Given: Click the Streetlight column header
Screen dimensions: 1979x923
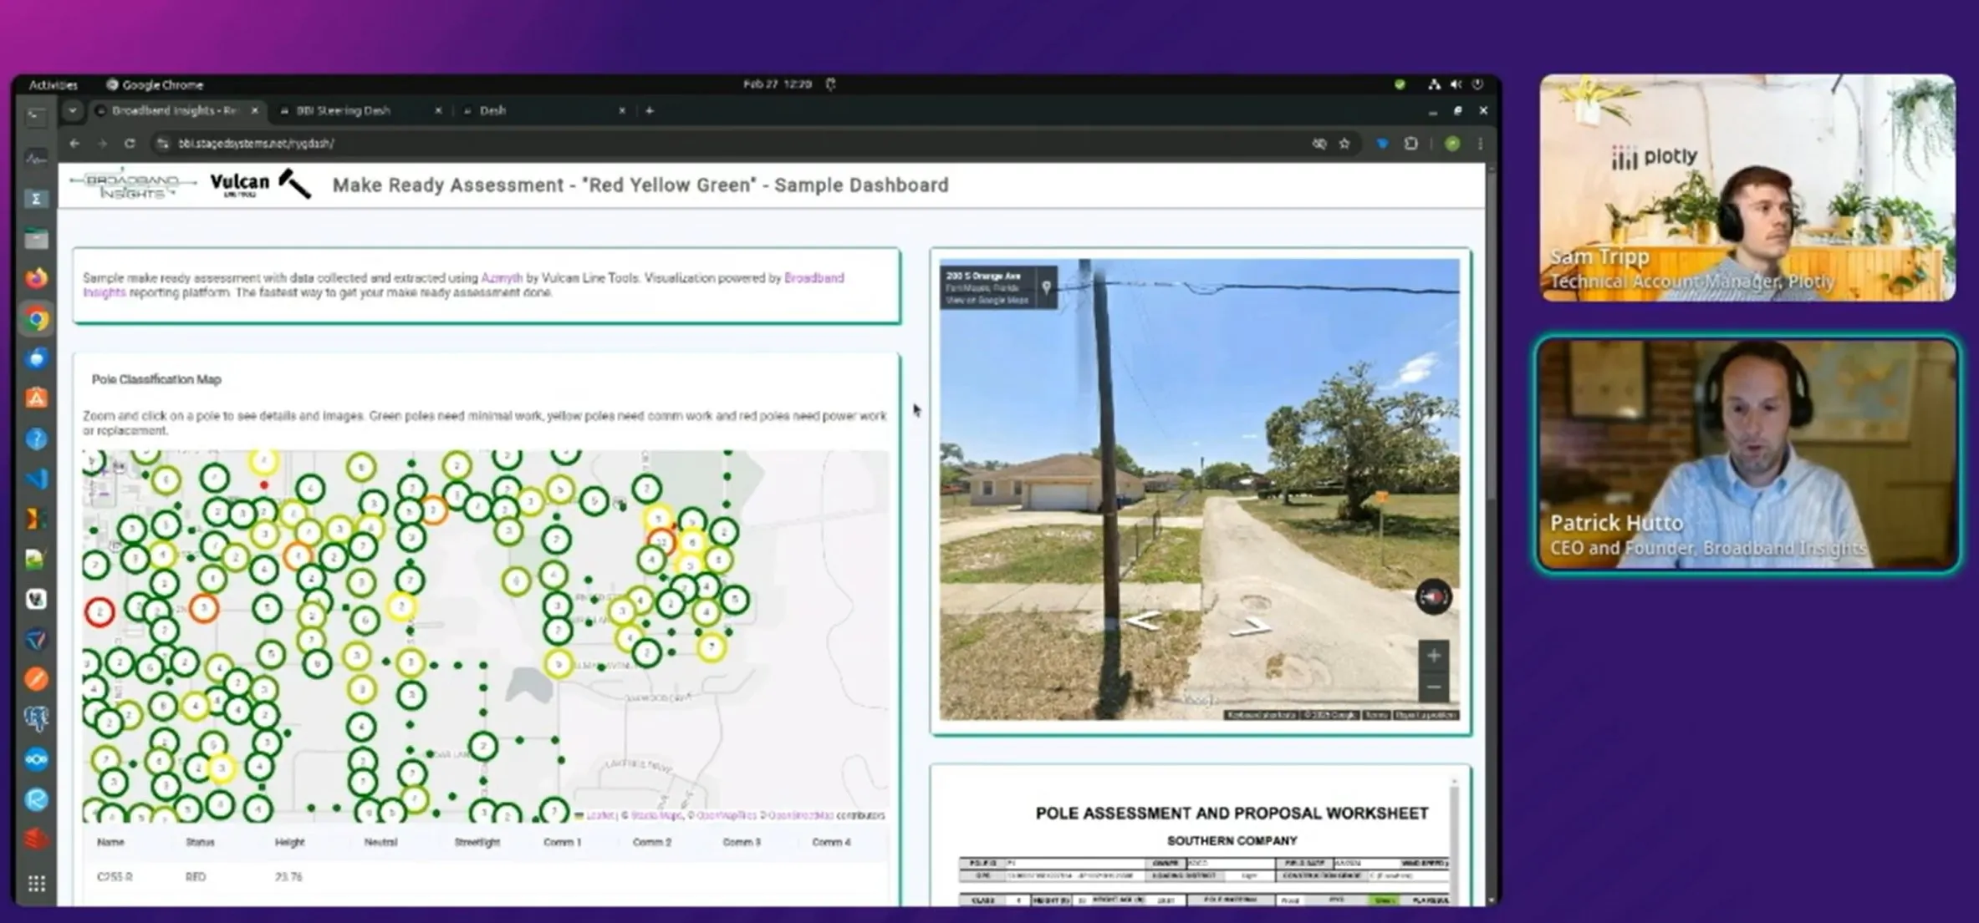Looking at the screenshot, I should coord(477,842).
